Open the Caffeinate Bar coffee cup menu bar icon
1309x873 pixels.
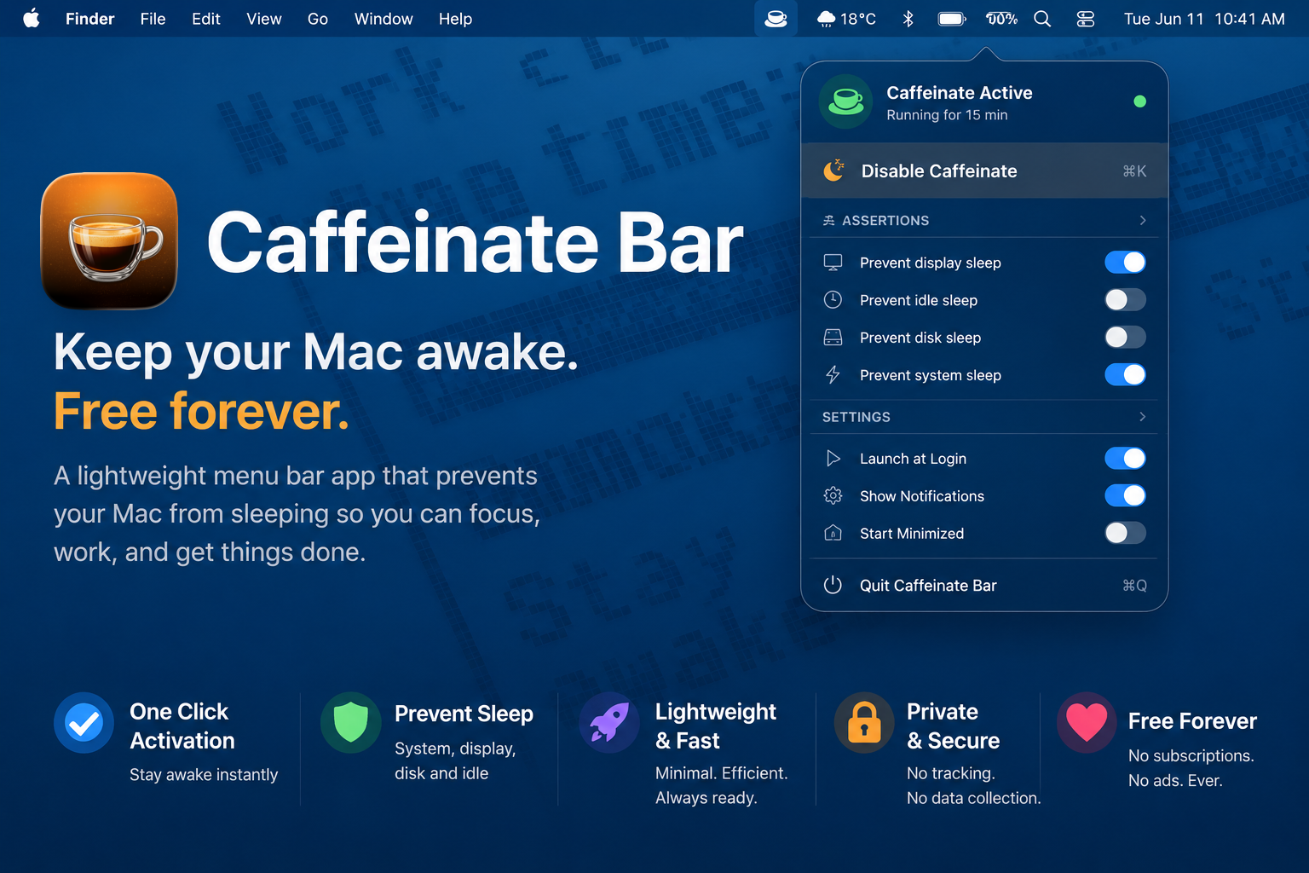(x=776, y=19)
